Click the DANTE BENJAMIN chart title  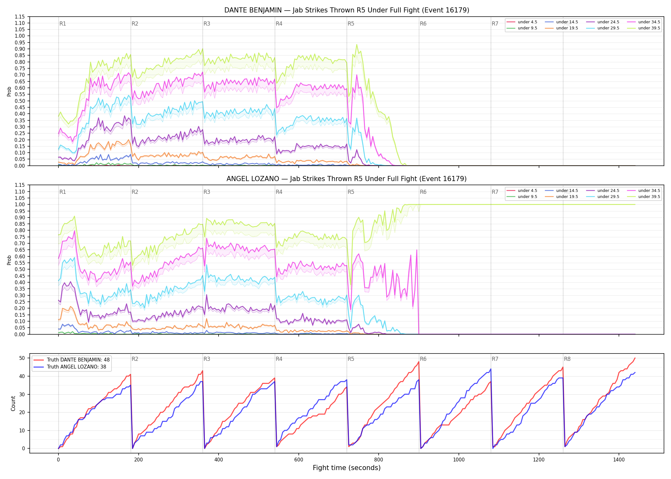(347, 10)
